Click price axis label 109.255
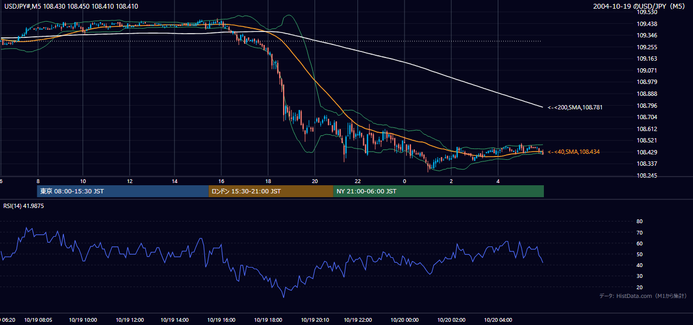693x325 pixels. pyautogui.click(x=646, y=47)
